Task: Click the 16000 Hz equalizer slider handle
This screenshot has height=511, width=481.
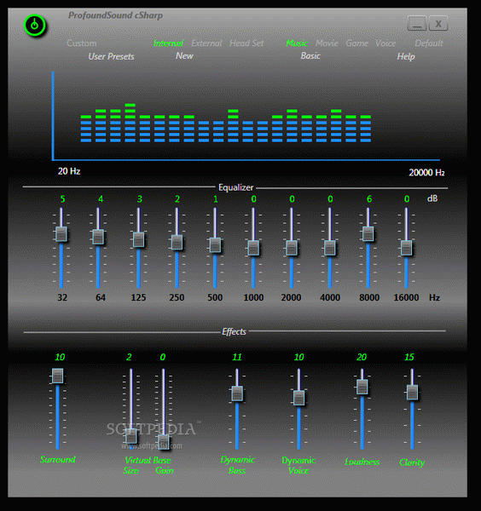Action: [406, 248]
